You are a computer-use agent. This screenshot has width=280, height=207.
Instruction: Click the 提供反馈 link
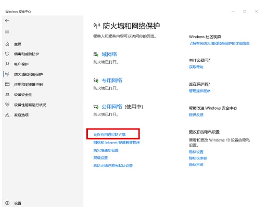point(196,115)
